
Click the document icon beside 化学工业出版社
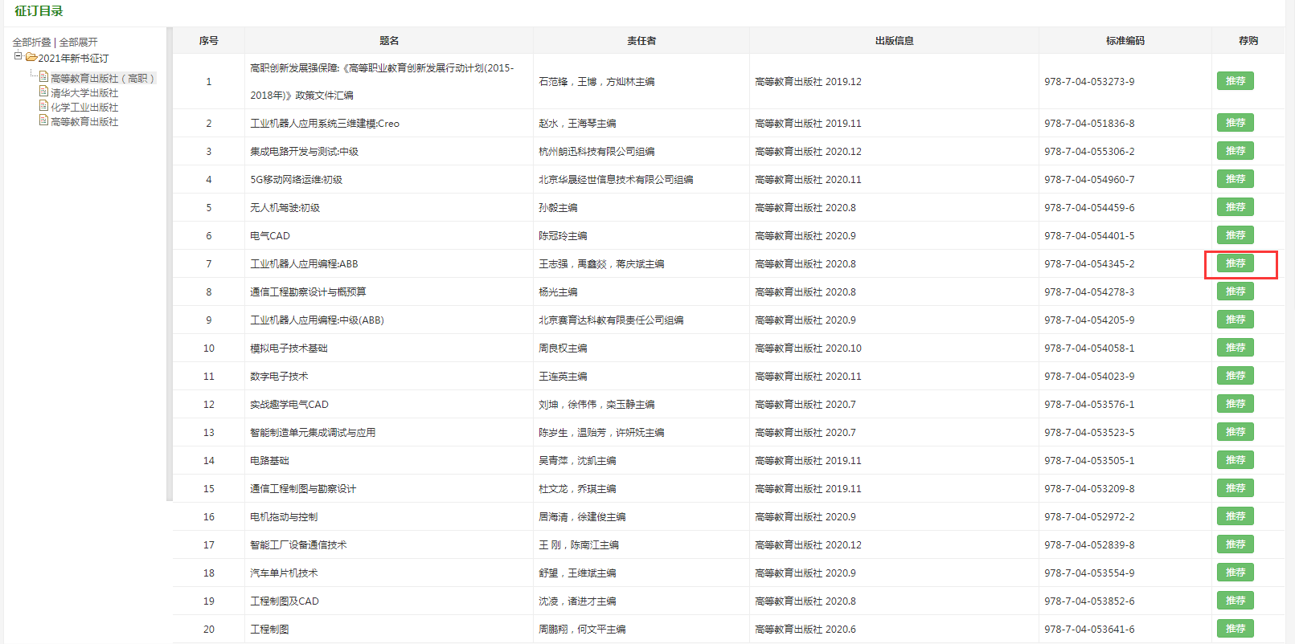coord(44,107)
